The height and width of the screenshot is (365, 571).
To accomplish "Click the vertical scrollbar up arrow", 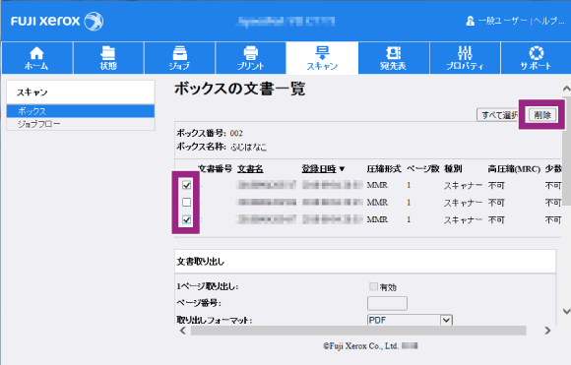I will pyautogui.click(x=566, y=89).
